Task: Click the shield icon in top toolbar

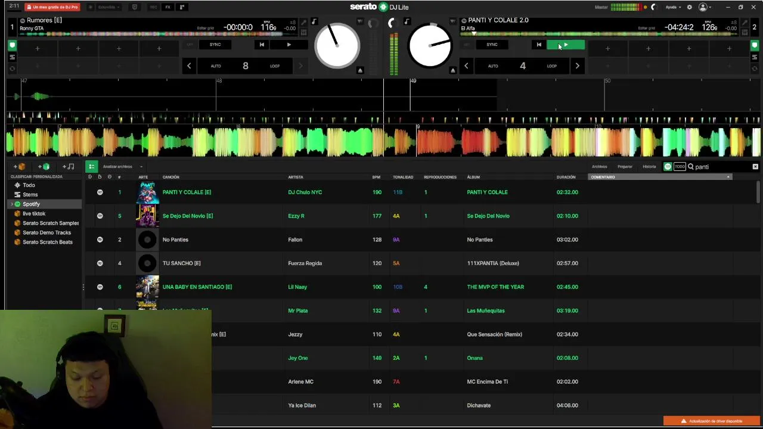Action: [x=134, y=7]
